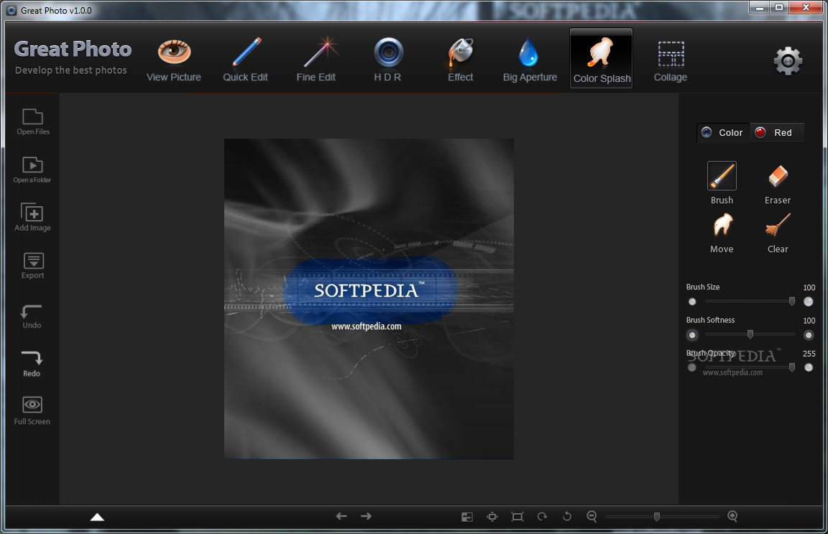The height and width of the screenshot is (534, 828).
Task: Click Open Files in the sidebar
Action: pos(33,122)
